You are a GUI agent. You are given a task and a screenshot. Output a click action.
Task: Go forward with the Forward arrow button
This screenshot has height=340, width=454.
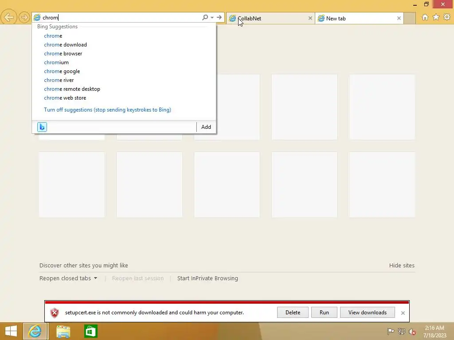(x=24, y=17)
